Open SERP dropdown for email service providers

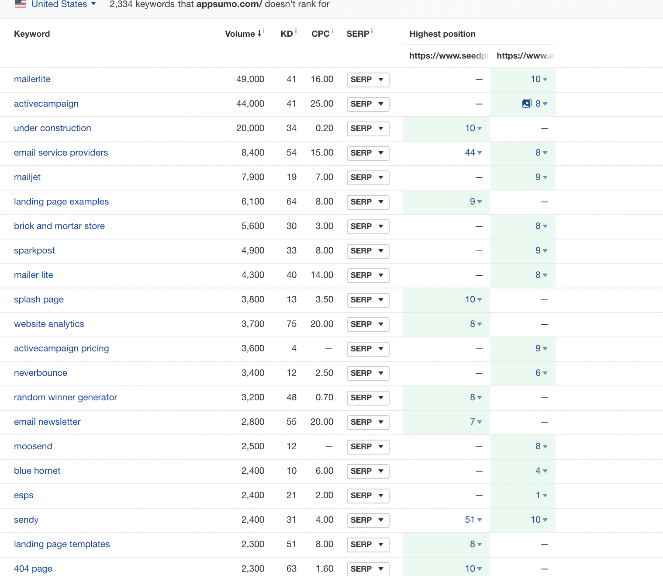pyautogui.click(x=368, y=153)
